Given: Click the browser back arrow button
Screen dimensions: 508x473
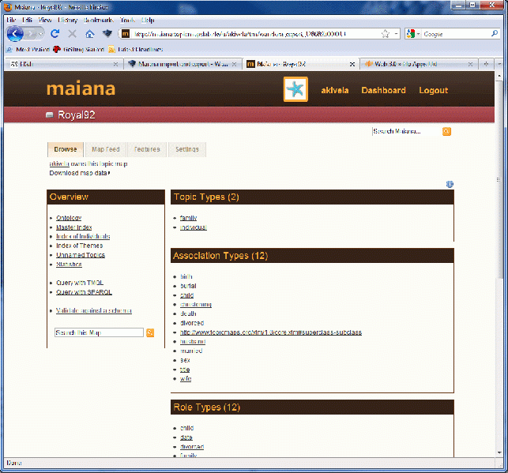Looking at the screenshot, I should click(16, 34).
